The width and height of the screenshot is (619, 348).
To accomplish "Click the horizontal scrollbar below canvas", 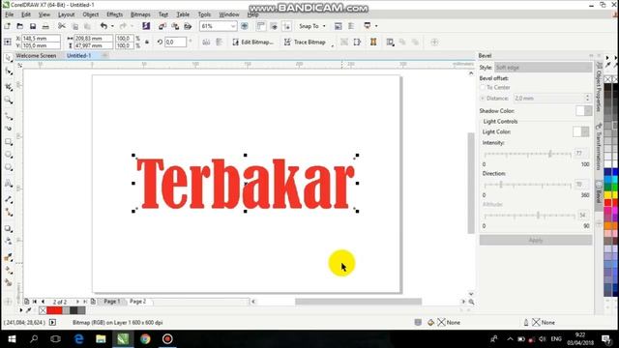I will [358, 302].
